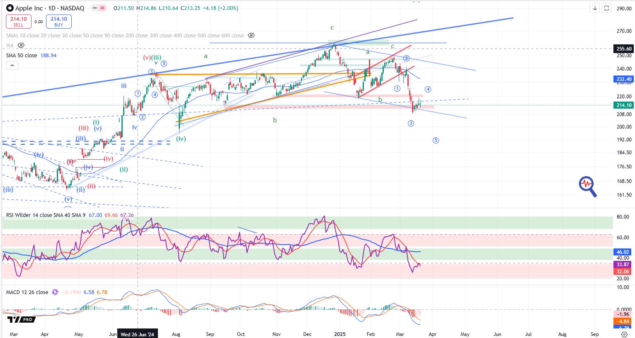This screenshot has height=338, width=635.
Task: Click the red 32.06 RSI axis label
Action: (623, 272)
